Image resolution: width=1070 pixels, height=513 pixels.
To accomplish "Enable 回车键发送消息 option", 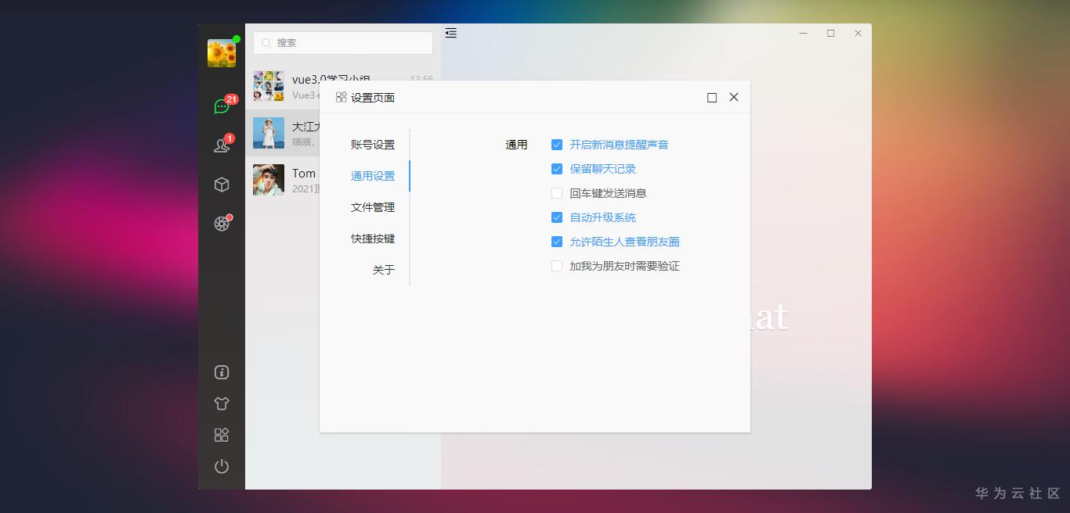I will 557,193.
